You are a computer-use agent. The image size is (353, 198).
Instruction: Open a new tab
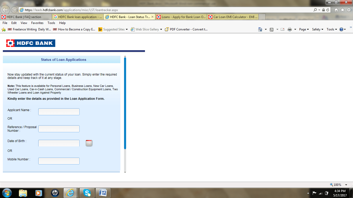pos(262,17)
